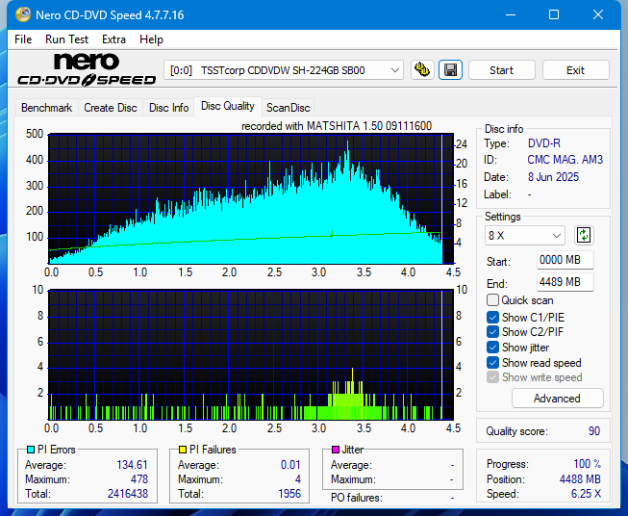The height and width of the screenshot is (516, 628).
Task: Open the Extra menu
Action: (113, 39)
